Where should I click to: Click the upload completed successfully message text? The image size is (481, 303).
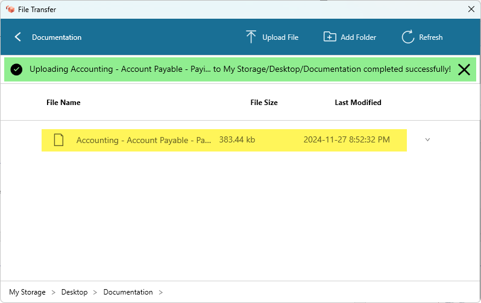(x=240, y=69)
